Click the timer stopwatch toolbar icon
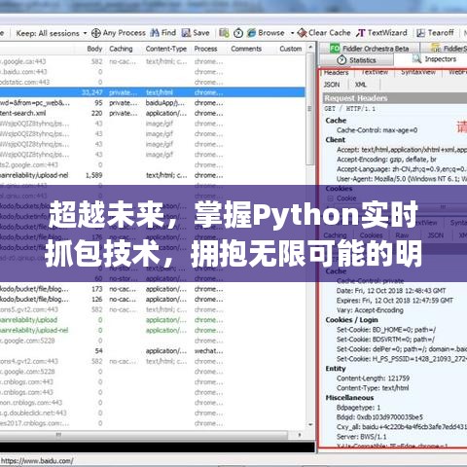The height and width of the screenshot is (467, 467). coord(238,33)
